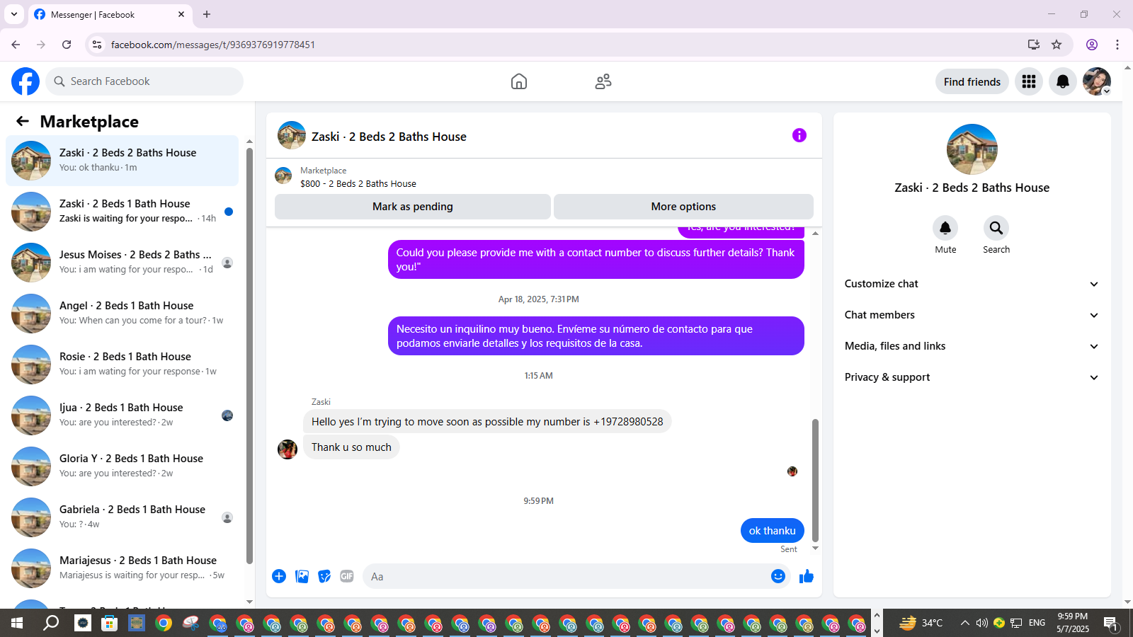Screen dimensions: 1133x637
Task: Open the weather 34°C taskbar widget
Action: pyautogui.click(x=921, y=623)
